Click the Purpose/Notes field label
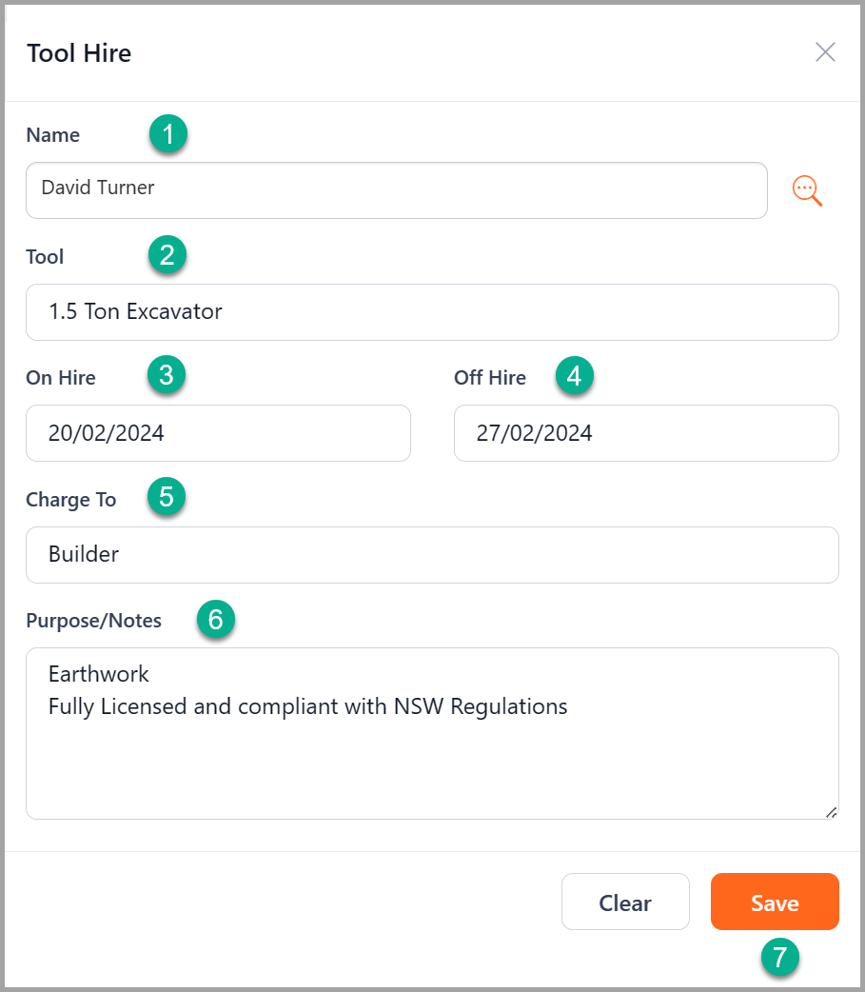Image resolution: width=865 pixels, height=992 pixels. point(94,621)
